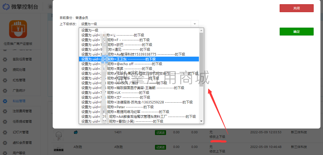323x155 pixels.
Task: Open the 上下级修改 dropdown arrow
Action: [x=195, y=24]
